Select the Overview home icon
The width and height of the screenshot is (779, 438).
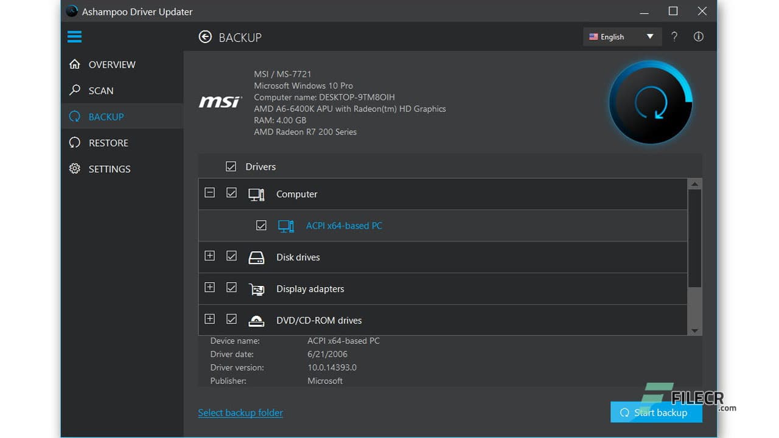pos(74,64)
